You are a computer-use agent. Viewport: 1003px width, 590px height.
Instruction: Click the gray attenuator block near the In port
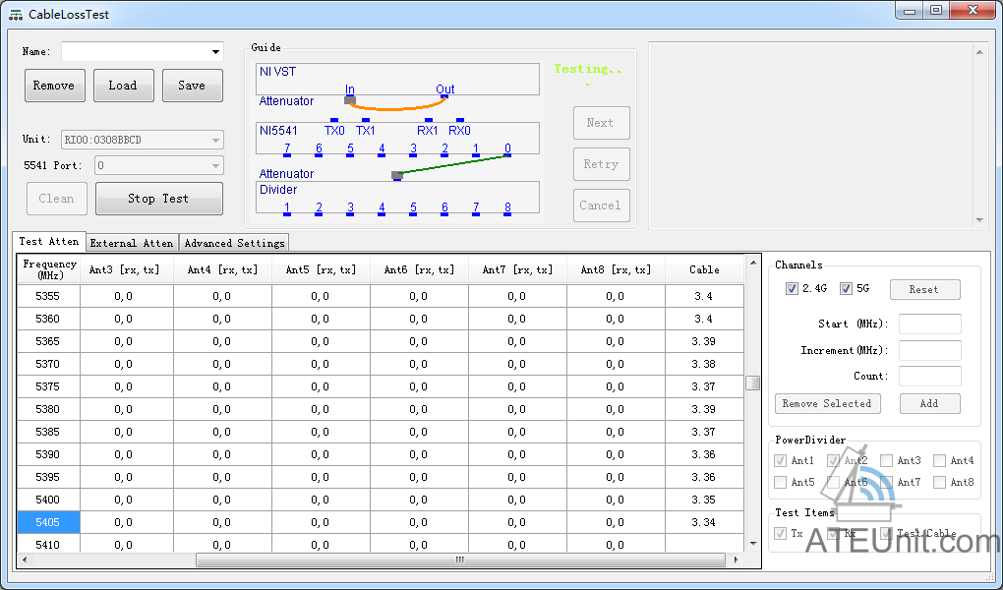350,99
